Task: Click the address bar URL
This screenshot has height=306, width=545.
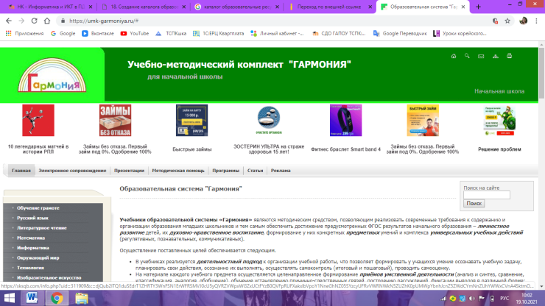Action: point(104,21)
